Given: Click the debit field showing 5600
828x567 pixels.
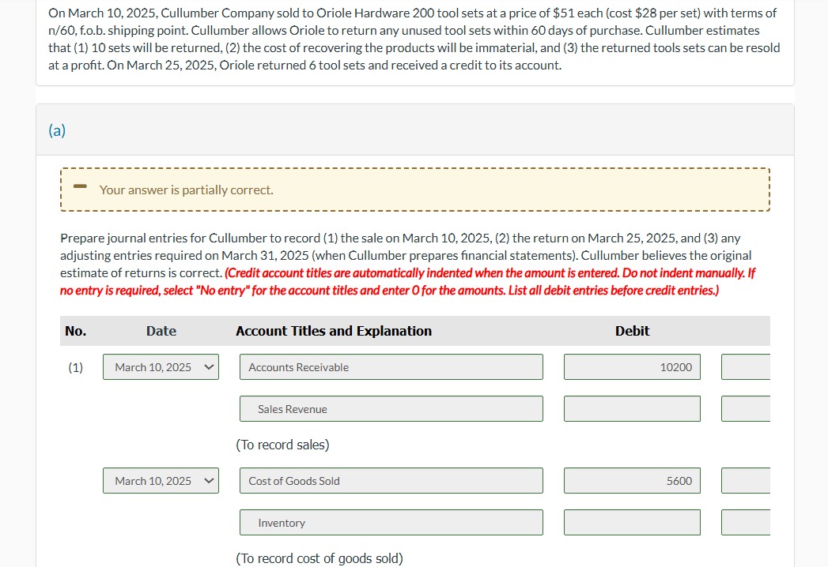Looking at the screenshot, I should click(x=632, y=481).
